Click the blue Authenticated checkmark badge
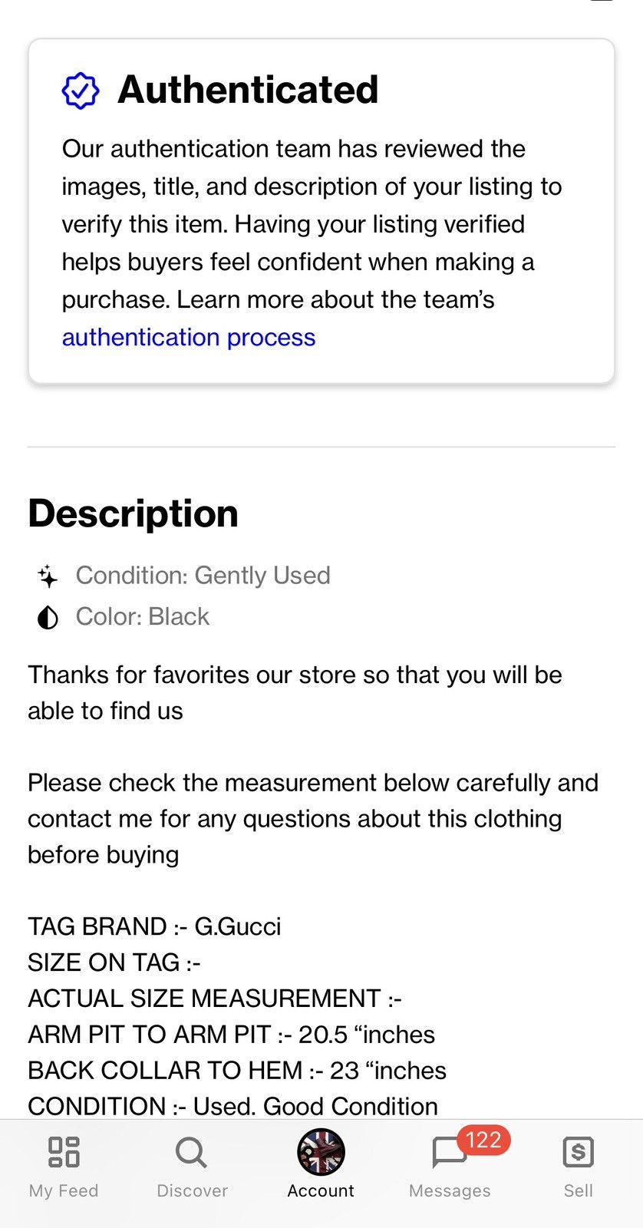Screen dimensions: 643x1228 [x=81, y=91]
